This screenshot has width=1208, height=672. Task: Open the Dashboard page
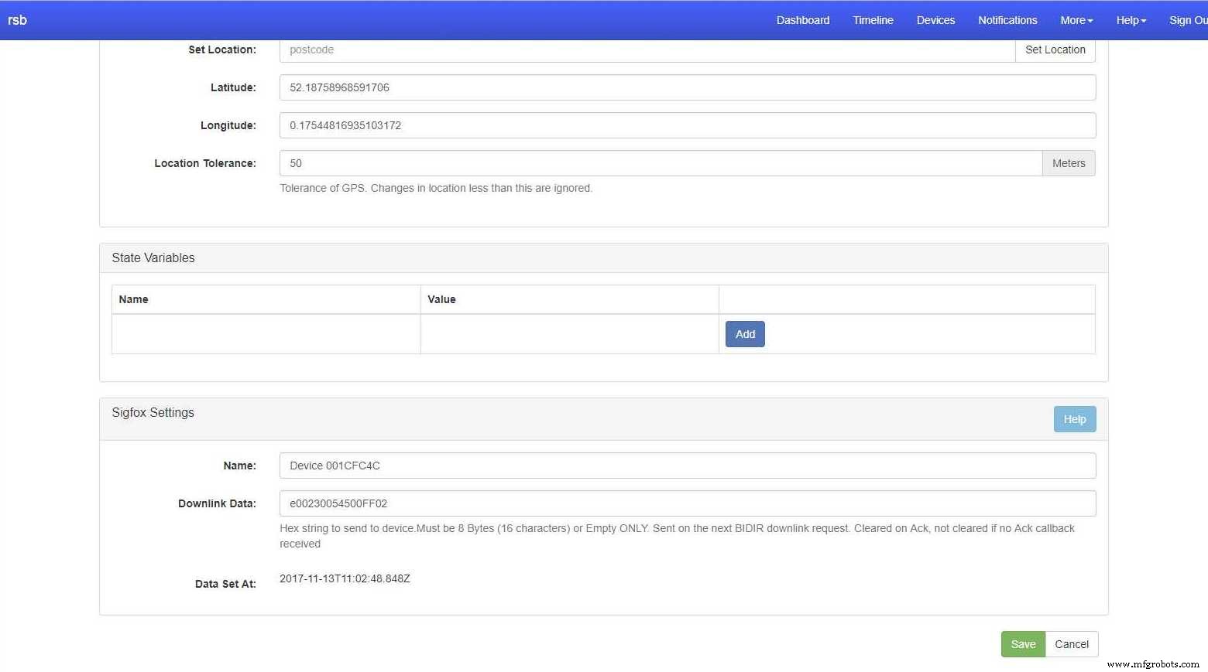(x=802, y=20)
